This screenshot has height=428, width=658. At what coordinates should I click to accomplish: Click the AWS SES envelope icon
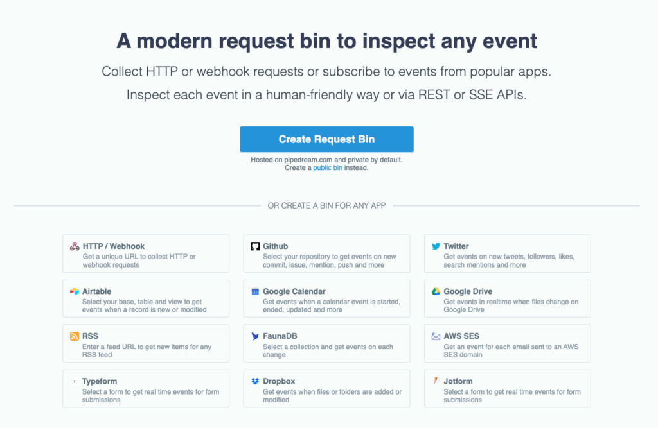tap(436, 336)
